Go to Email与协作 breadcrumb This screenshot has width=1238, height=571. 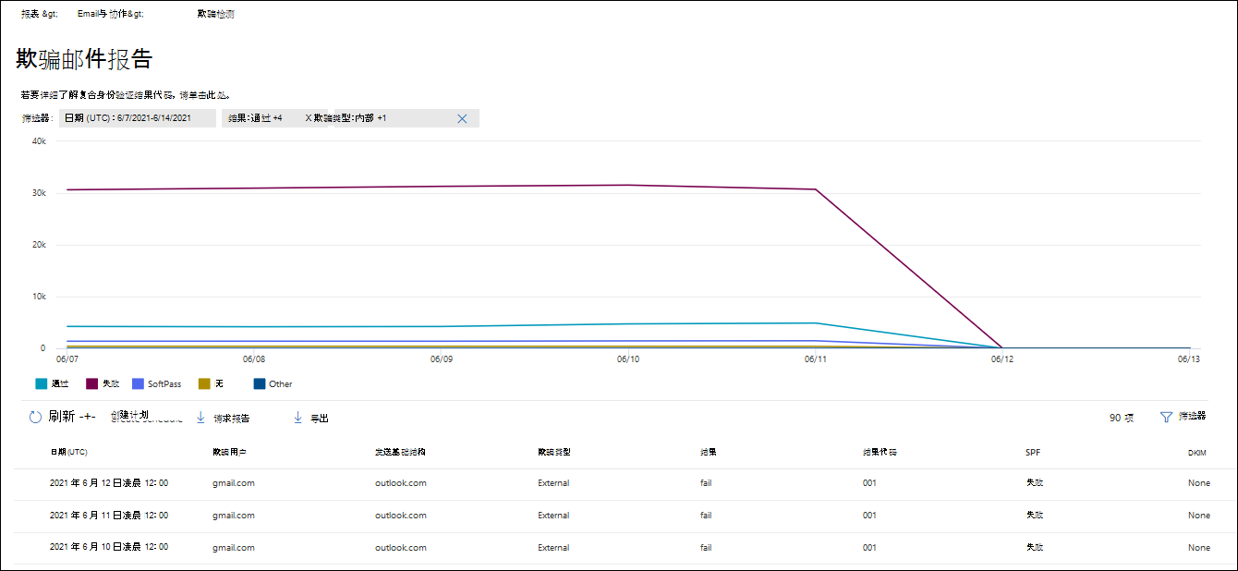(x=111, y=15)
